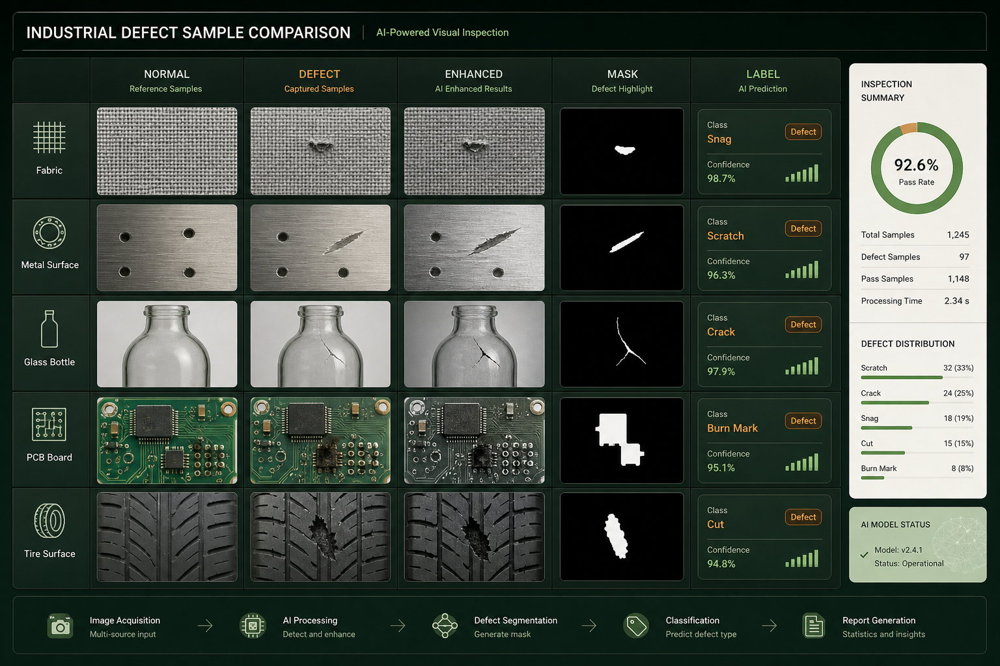The width and height of the screenshot is (1000, 666).
Task: Open the Fabric enhanced result thumbnail
Action: 474,151
